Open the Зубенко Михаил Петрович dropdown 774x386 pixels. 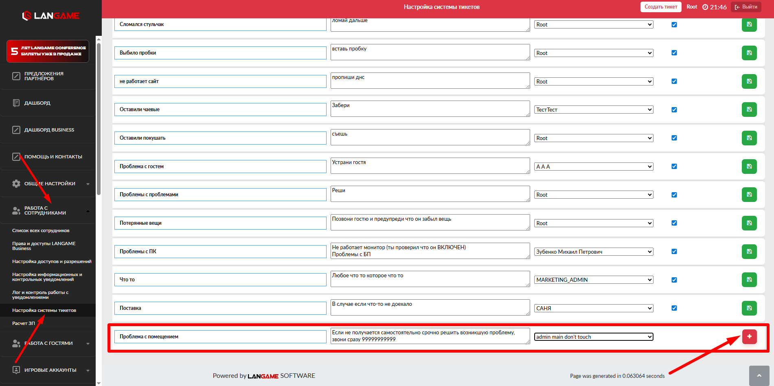(x=594, y=252)
